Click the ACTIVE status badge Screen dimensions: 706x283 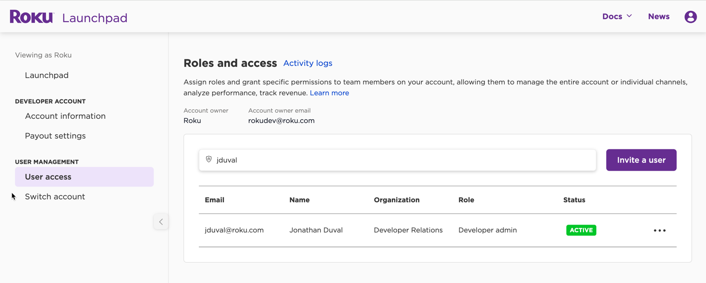[x=581, y=230]
